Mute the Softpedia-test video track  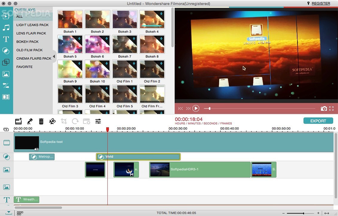point(37,148)
